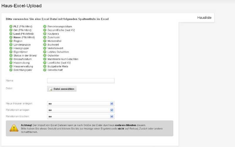
Task: Click the Datei field label
Action: (x=9, y=88)
